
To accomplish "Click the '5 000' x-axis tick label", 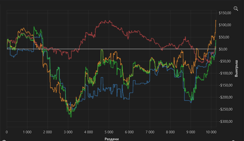I will (x=109, y=132).
